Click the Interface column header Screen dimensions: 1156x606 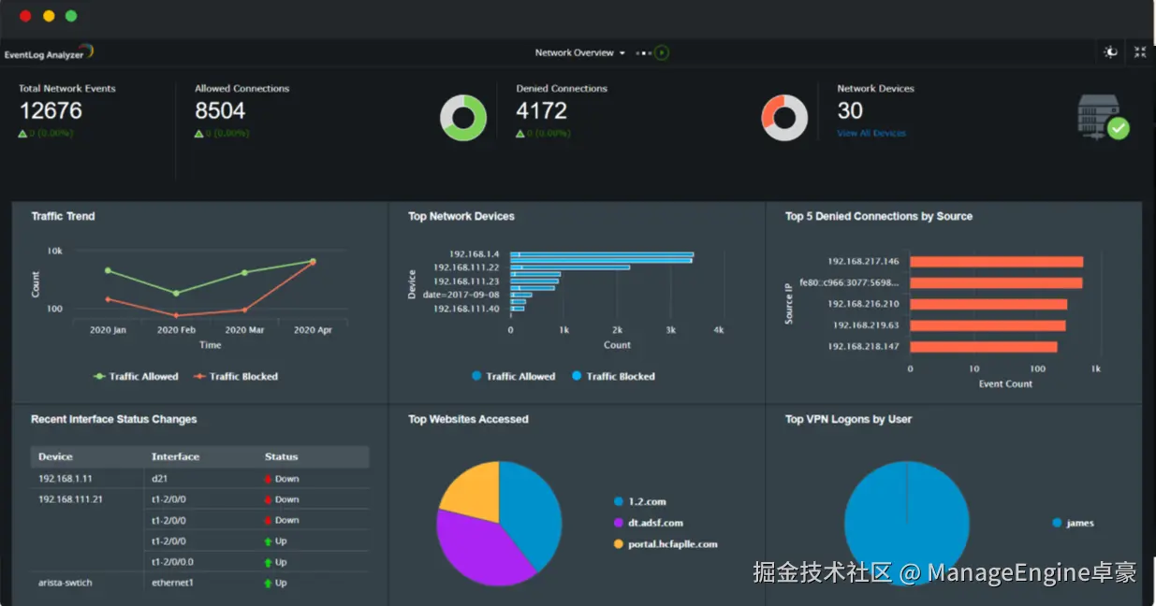pos(175,456)
